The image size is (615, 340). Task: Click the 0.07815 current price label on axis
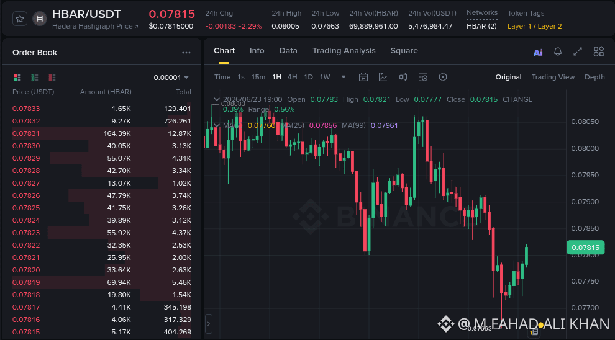tap(585, 248)
